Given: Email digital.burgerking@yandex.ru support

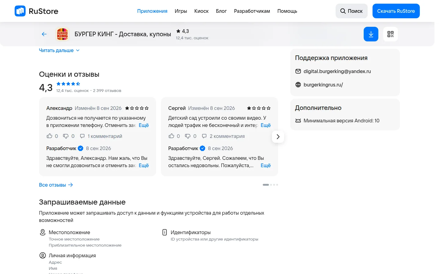Looking at the screenshot, I should click(337, 71).
